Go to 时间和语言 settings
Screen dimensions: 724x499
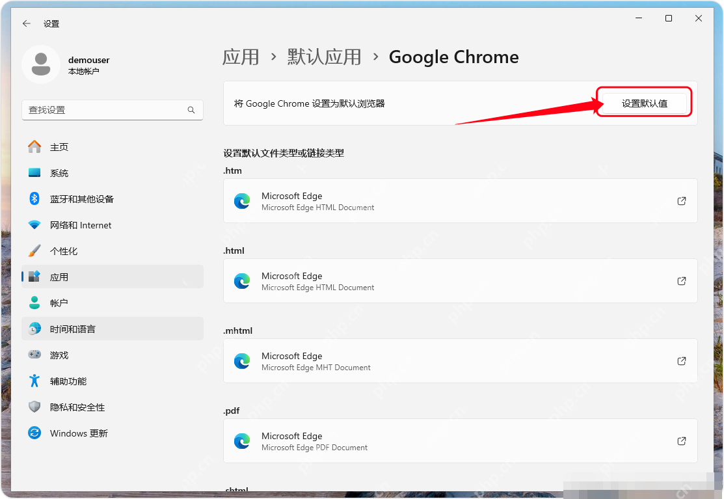pyautogui.click(x=112, y=329)
